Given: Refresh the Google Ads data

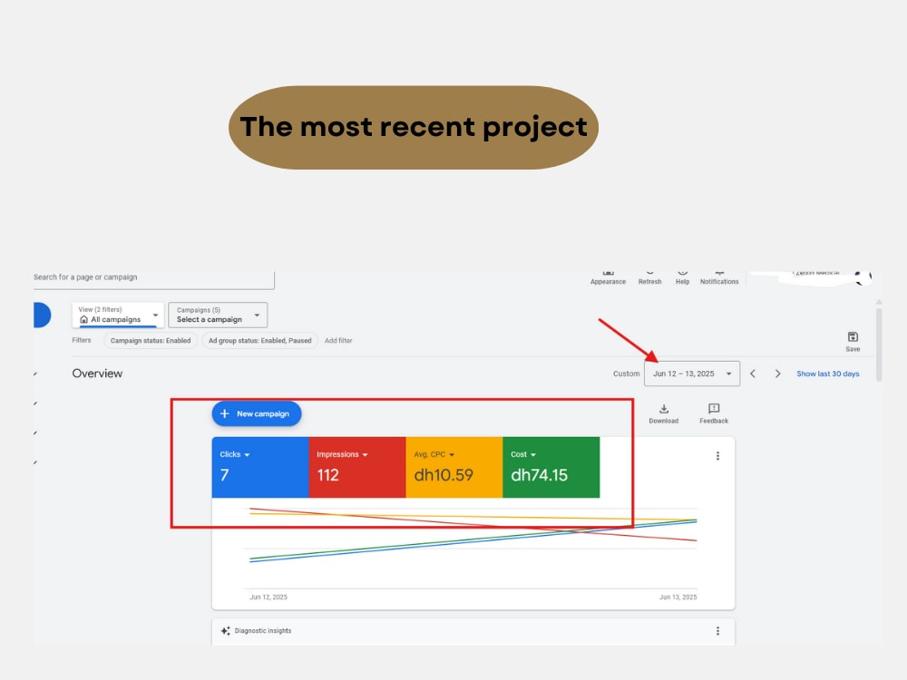Looking at the screenshot, I should pos(649,277).
